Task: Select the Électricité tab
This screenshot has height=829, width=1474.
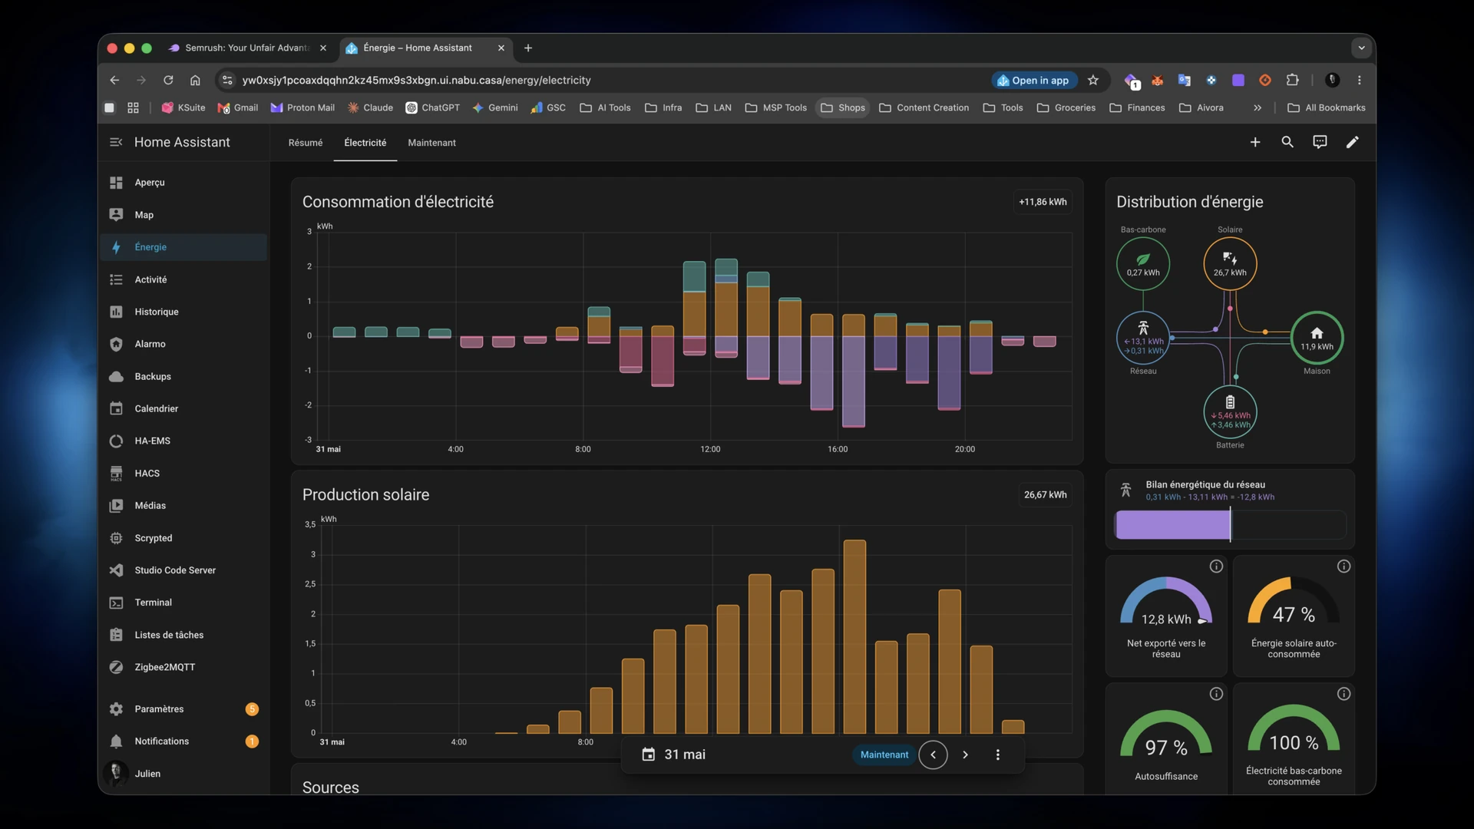Action: coord(365,143)
